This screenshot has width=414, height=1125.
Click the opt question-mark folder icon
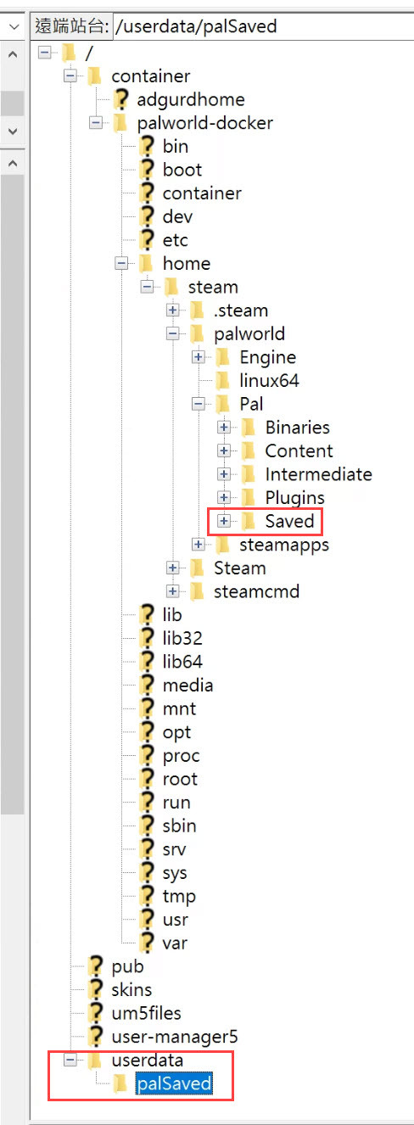pyautogui.click(x=148, y=731)
